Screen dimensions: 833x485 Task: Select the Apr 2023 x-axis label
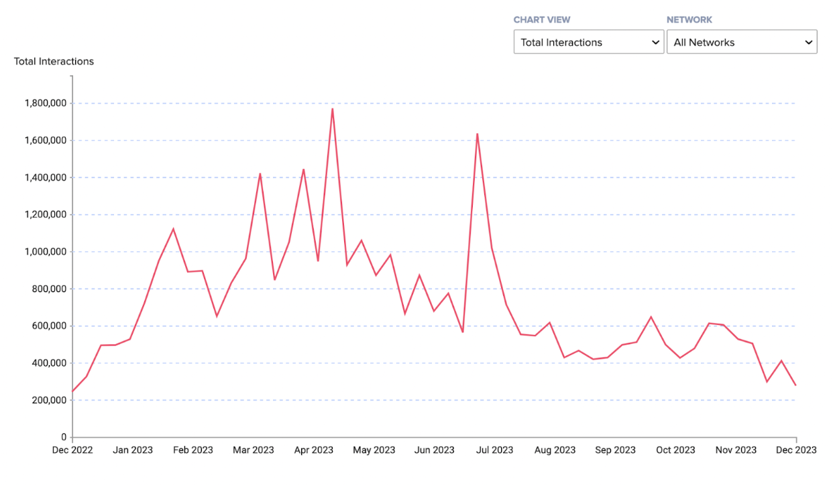(x=313, y=450)
